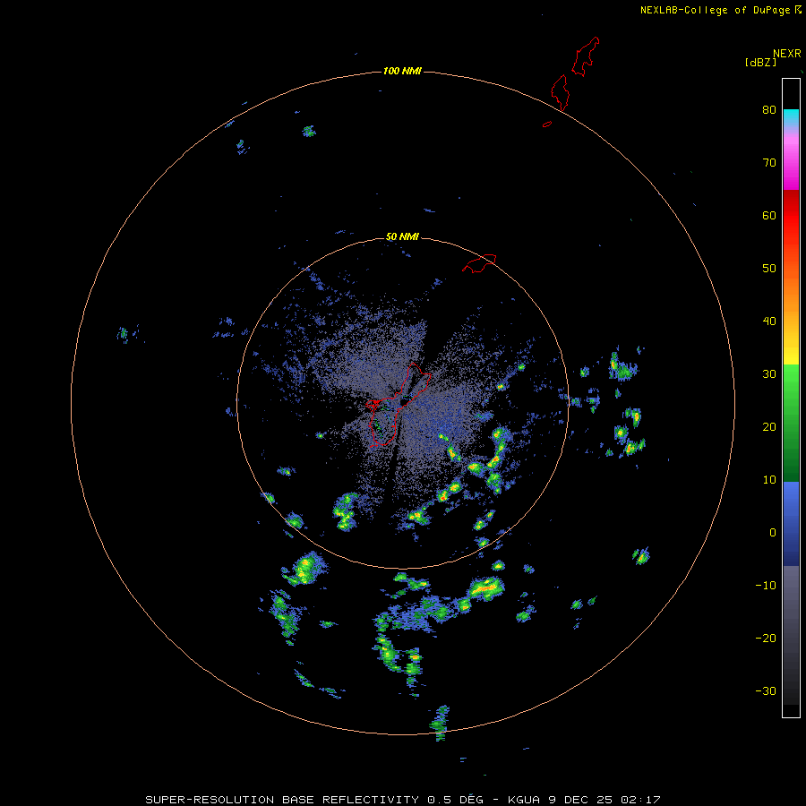This screenshot has height=806, width=806.
Task: Click the 100 NMI range ring label
Action: tap(401, 71)
